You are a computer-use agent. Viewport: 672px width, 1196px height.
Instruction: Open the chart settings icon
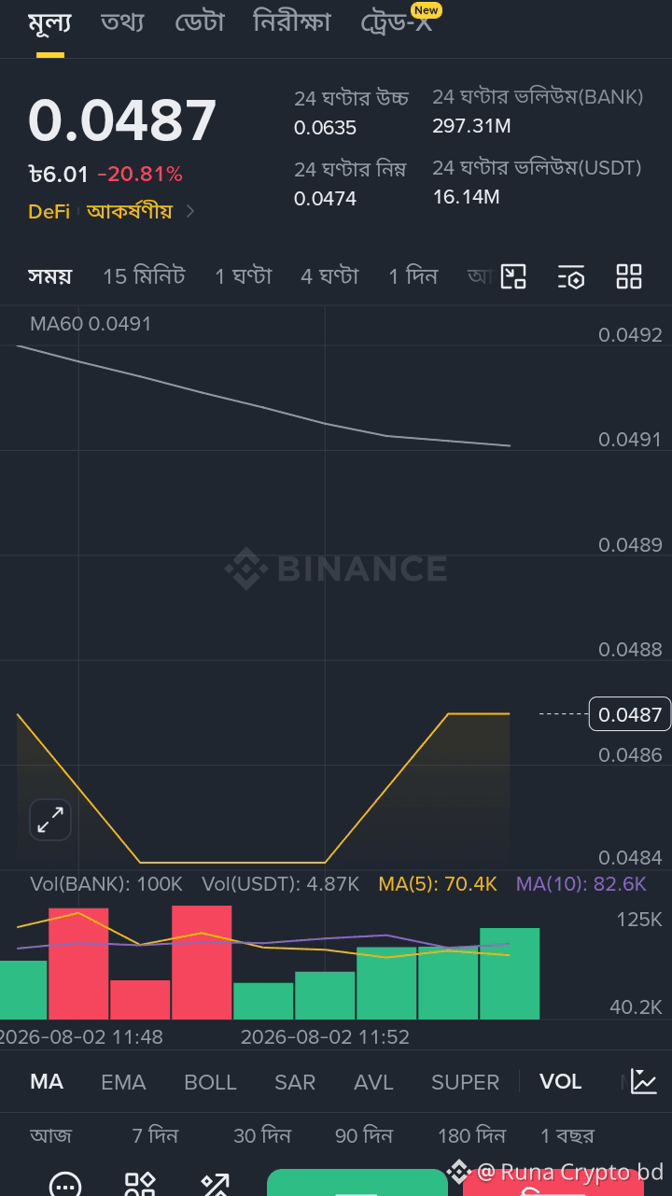pos(571,276)
